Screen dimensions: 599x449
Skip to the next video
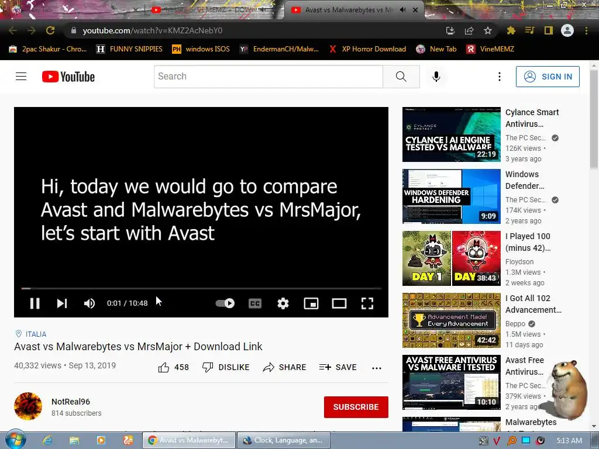point(62,303)
